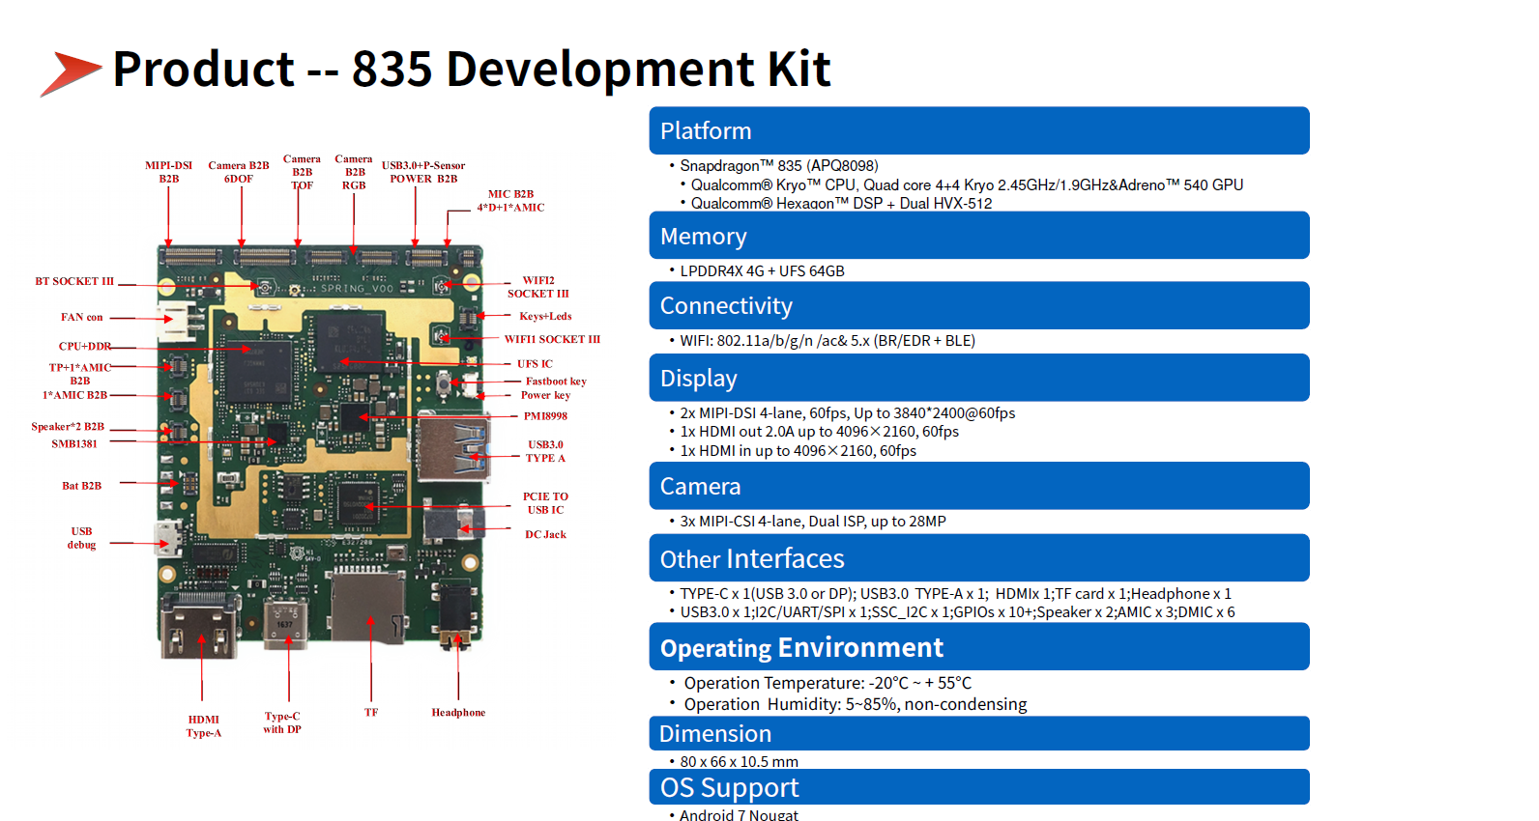Click the "USB3.0 TYPE A" label

coord(545,451)
